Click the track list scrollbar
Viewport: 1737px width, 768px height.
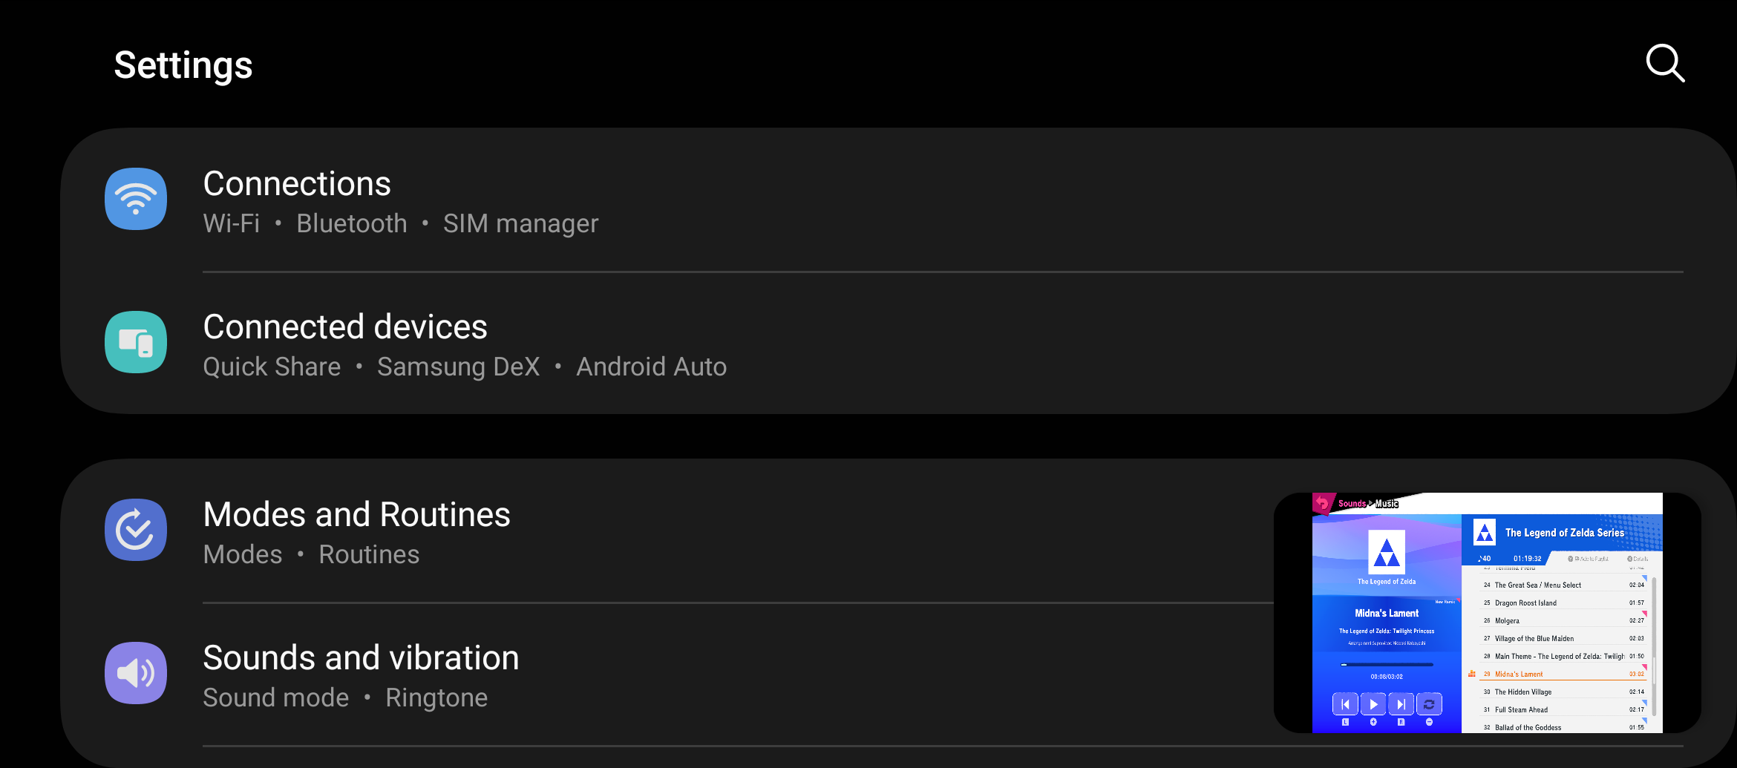tap(1654, 646)
